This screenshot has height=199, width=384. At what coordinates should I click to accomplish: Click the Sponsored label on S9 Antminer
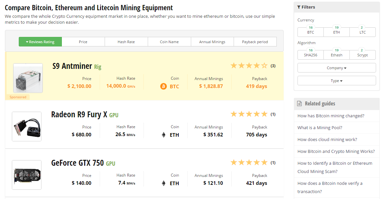[18, 97]
